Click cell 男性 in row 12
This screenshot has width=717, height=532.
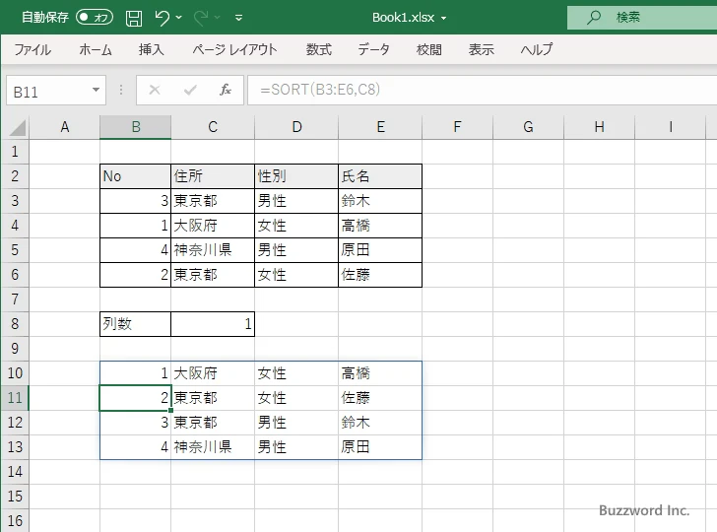[x=296, y=423]
